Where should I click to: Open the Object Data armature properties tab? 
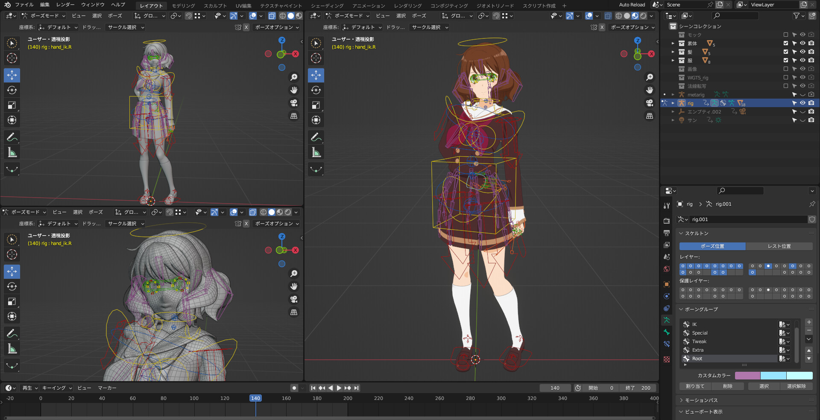point(666,320)
